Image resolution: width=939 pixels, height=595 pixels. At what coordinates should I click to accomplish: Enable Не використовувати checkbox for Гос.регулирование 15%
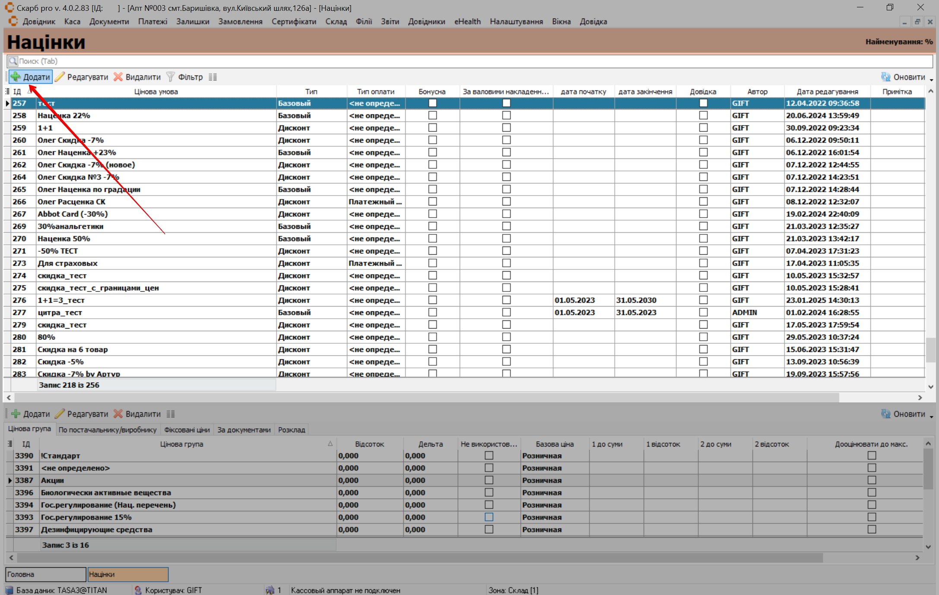coord(489,517)
